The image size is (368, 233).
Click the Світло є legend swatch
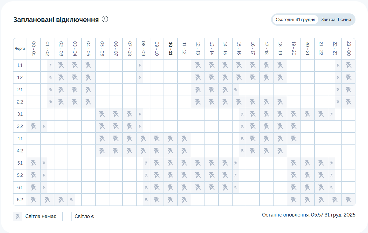(67, 217)
